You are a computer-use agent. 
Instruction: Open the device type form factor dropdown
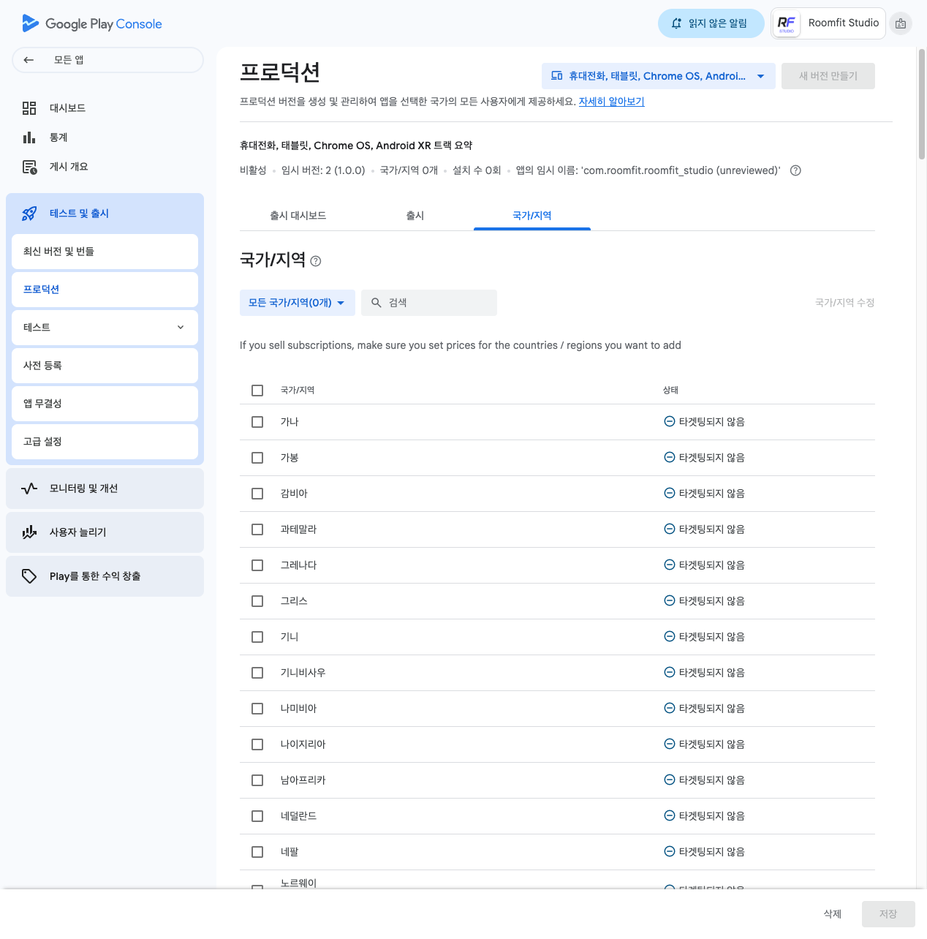[x=658, y=76]
